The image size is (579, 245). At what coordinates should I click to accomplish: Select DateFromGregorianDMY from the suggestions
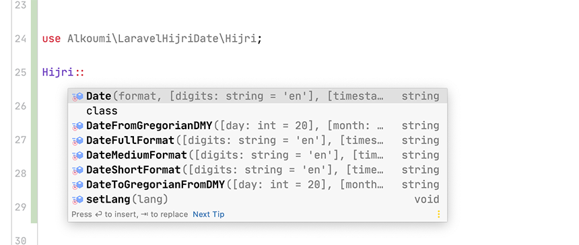click(x=257, y=126)
